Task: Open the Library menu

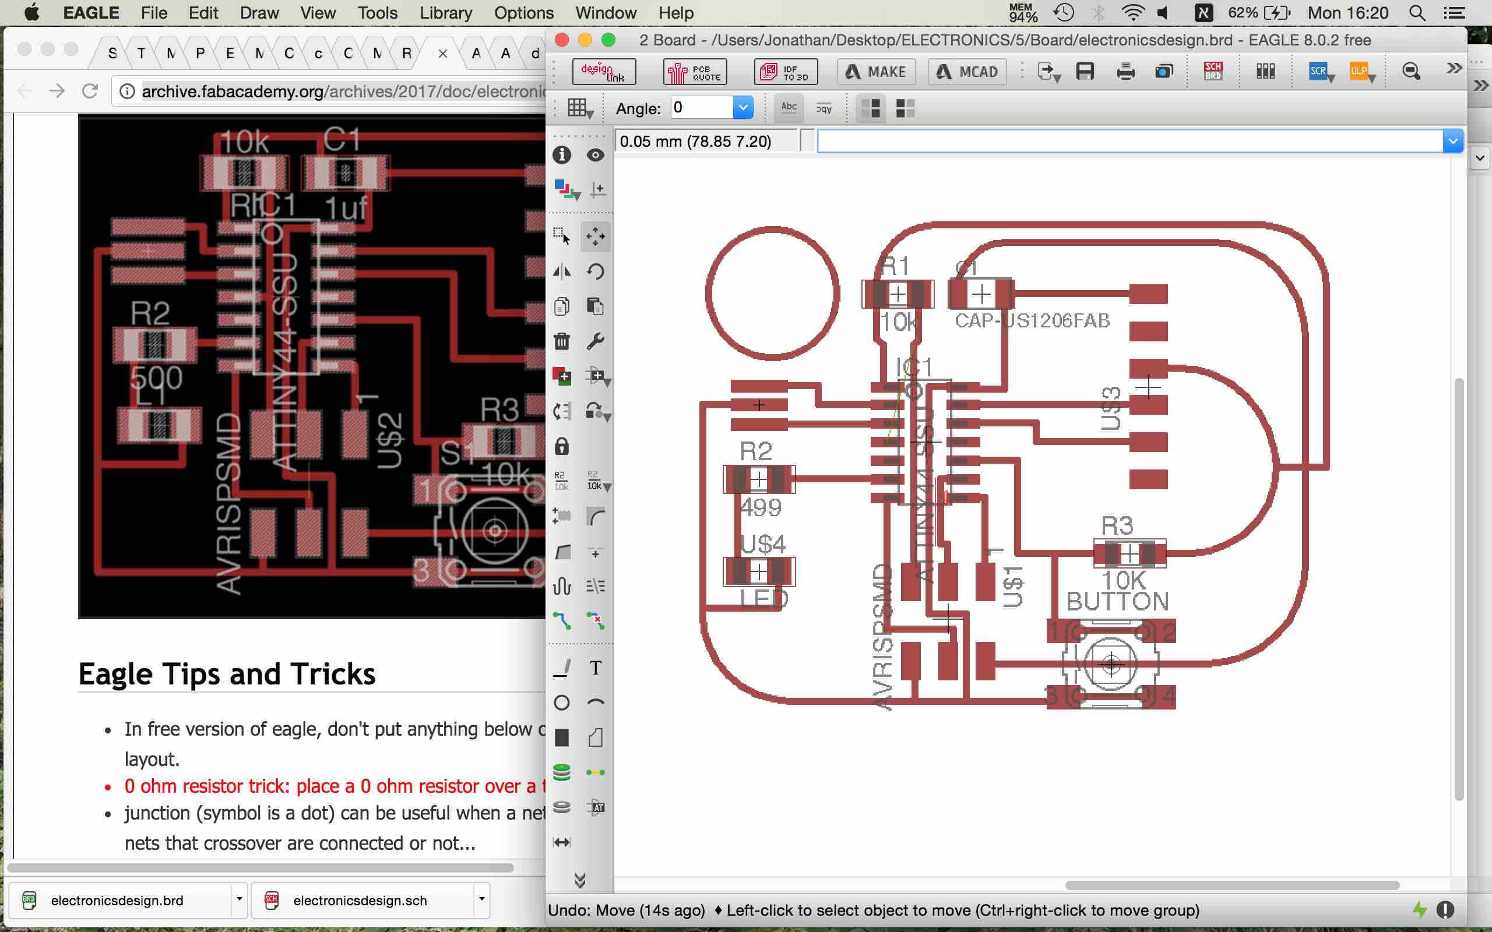Action: click(445, 13)
